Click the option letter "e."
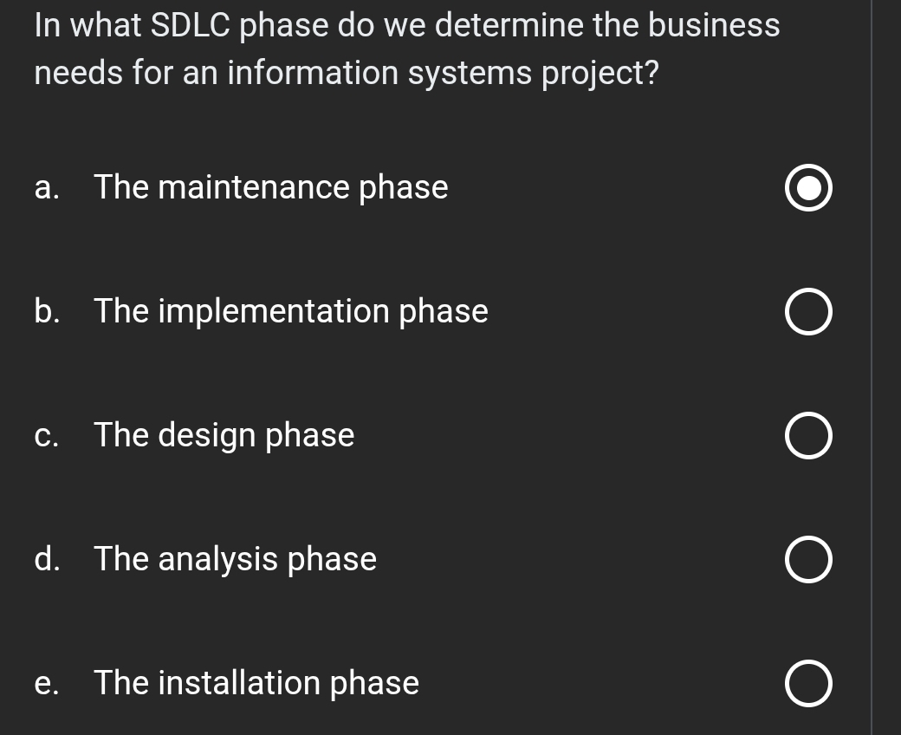The height and width of the screenshot is (735, 901). pos(47,683)
